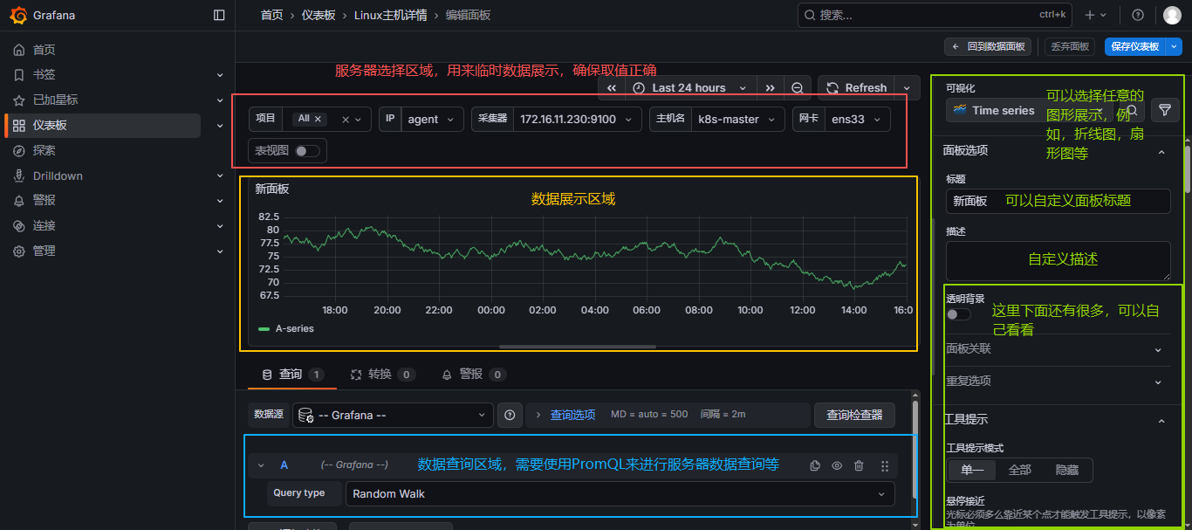Click the 保存仪表板 button
The height and width of the screenshot is (530, 1192).
pyautogui.click(x=1134, y=46)
